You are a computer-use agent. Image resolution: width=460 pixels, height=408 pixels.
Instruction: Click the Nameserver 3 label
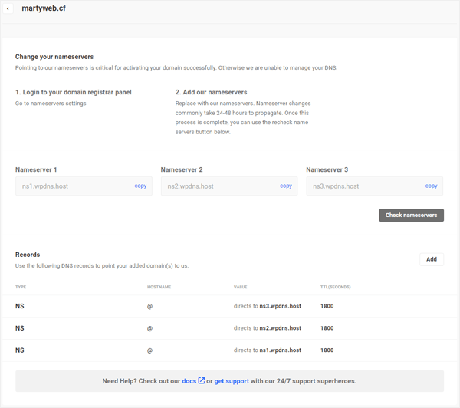tap(327, 169)
